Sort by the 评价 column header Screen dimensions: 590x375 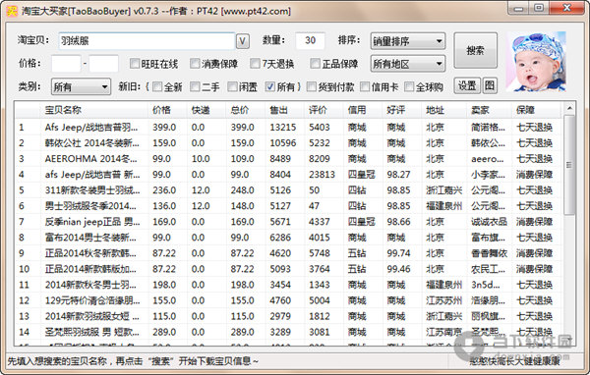pyautogui.click(x=324, y=110)
